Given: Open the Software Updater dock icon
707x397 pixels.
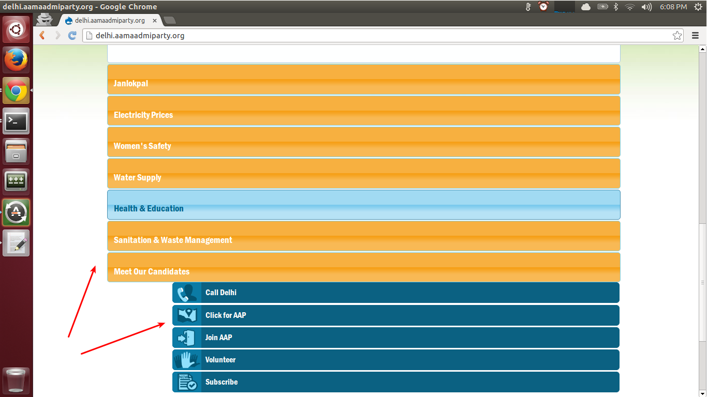Looking at the screenshot, I should tap(17, 212).
